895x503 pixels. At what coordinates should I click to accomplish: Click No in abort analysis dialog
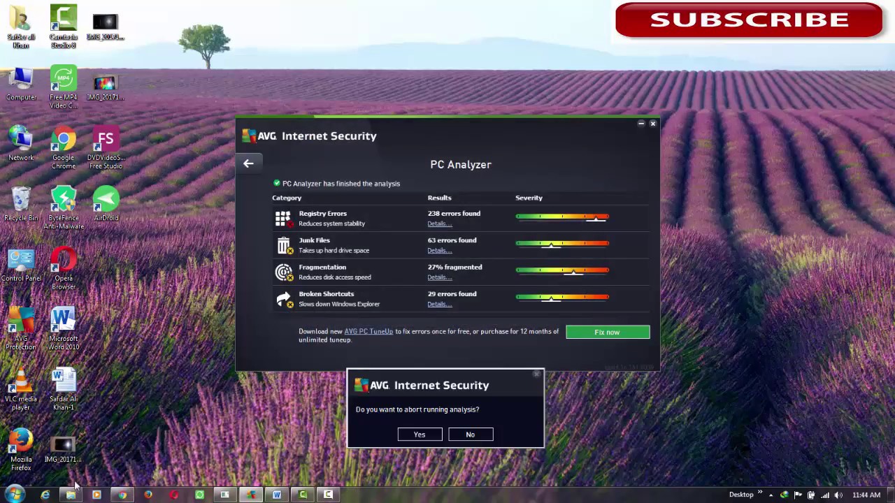pos(471,435)
